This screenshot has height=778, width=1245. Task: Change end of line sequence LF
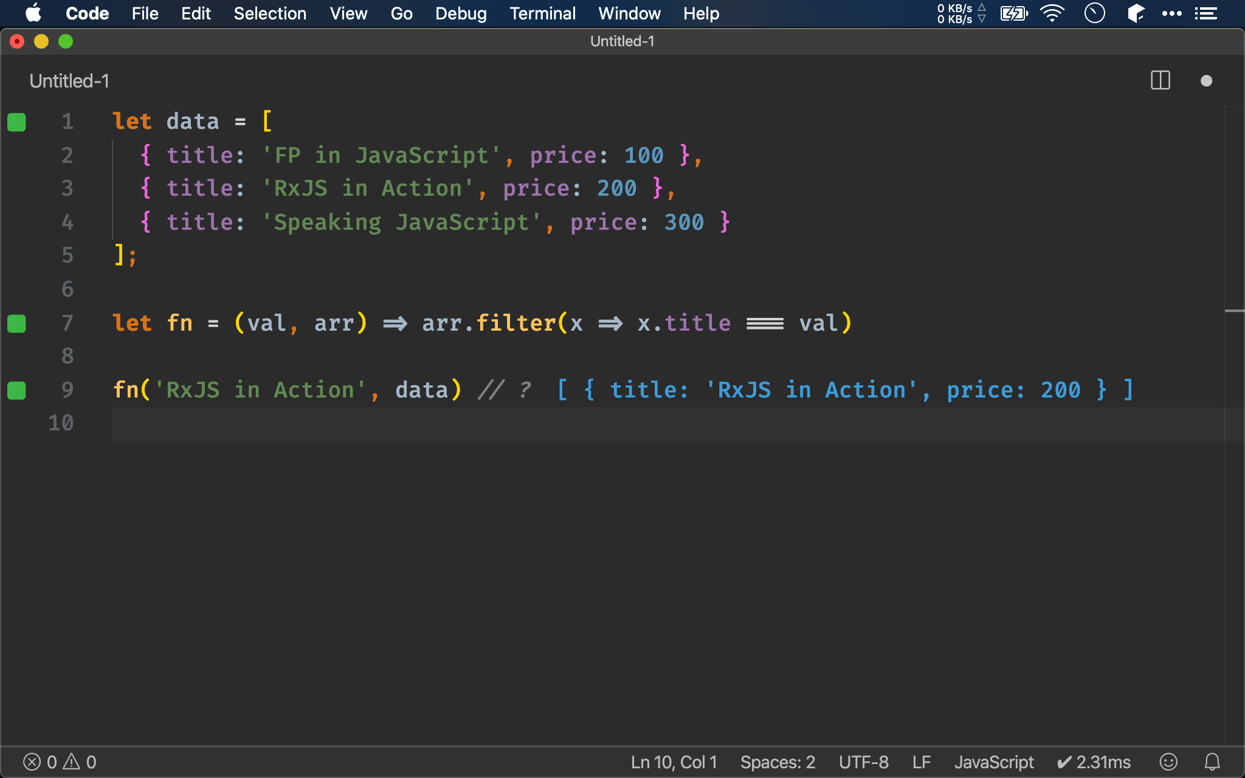click(922, 762)
